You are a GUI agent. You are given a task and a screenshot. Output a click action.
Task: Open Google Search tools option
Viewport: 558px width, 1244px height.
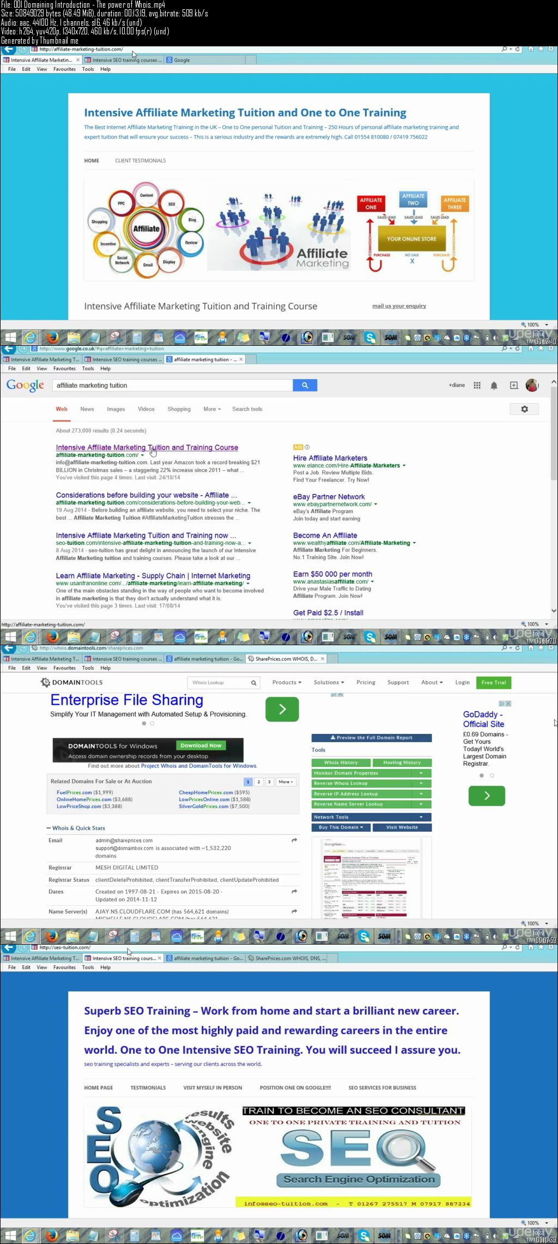point(247,409)
